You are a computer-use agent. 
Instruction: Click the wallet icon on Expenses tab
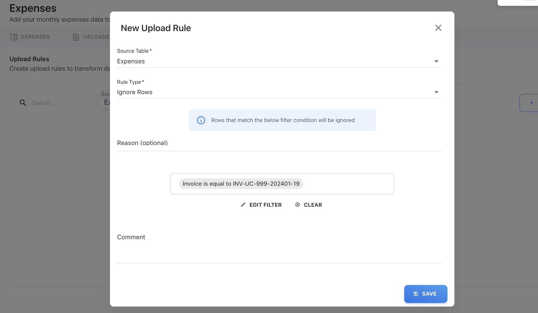click(14, 37)
